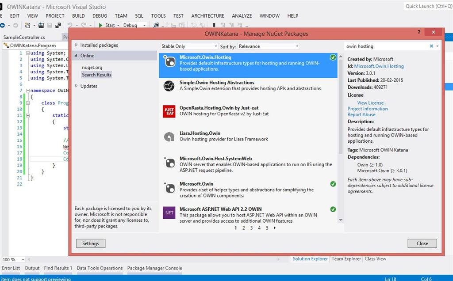This screenshot has height=281, width=453.
Task: Open the search box history dropdown arrow
Action: click(x=437, y=46)
